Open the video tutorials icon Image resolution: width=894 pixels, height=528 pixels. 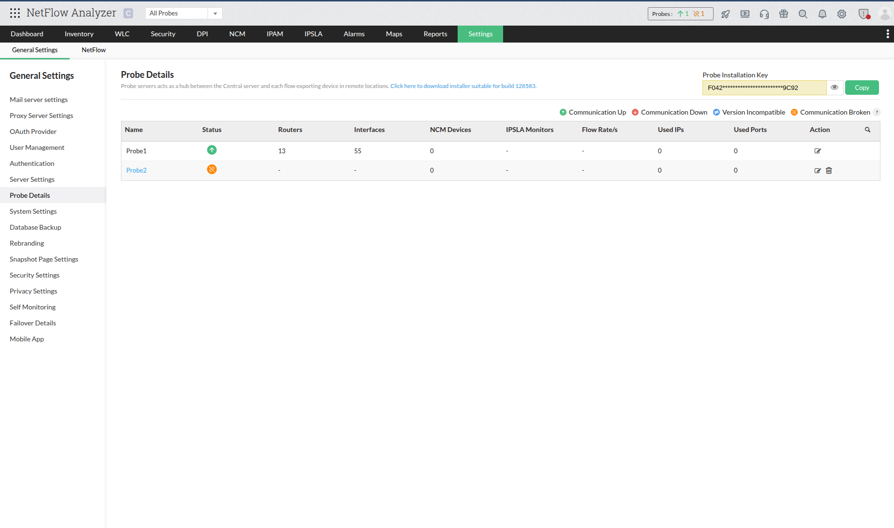(x=745, y=14)
